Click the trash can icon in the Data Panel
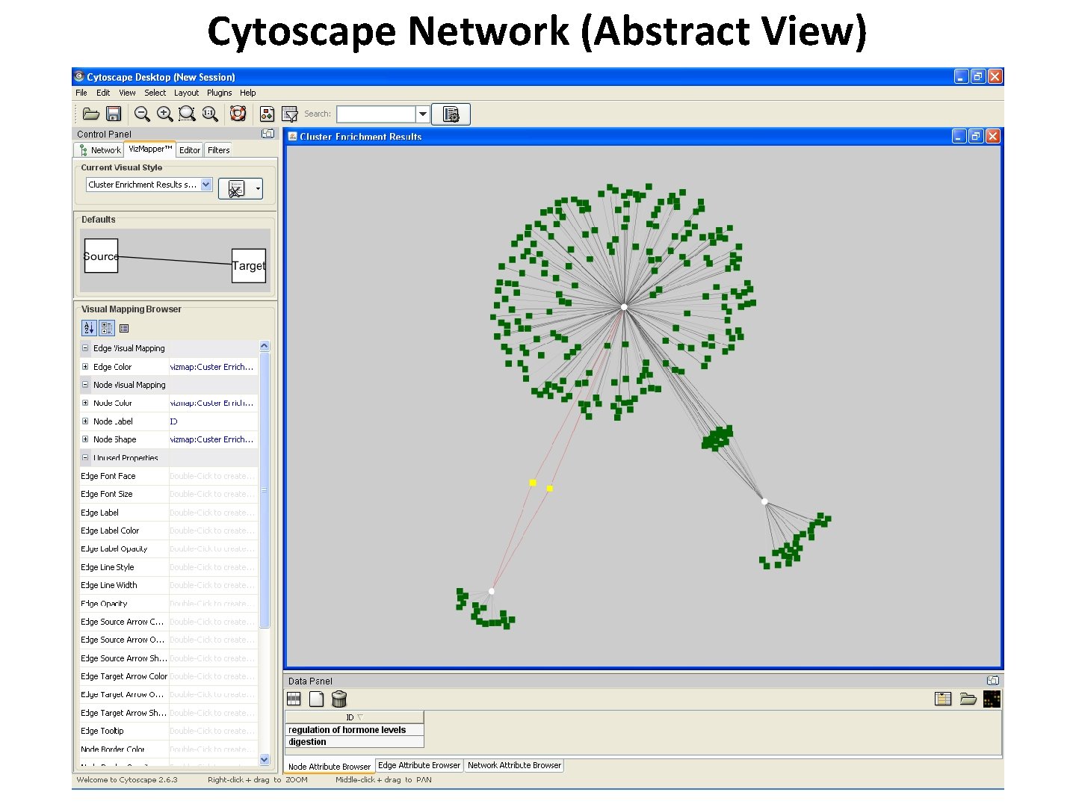This screenshot has width=1076, height=807. [x=339, y=699]
